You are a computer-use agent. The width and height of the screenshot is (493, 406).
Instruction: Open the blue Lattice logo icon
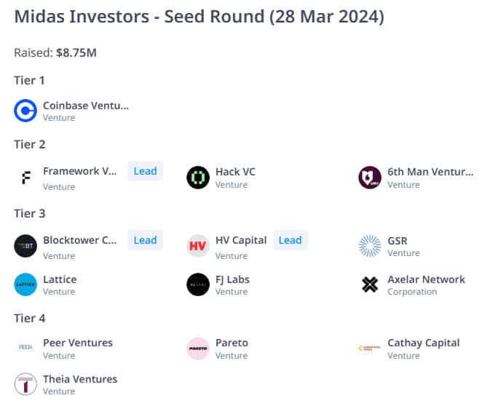click(25, 284)
